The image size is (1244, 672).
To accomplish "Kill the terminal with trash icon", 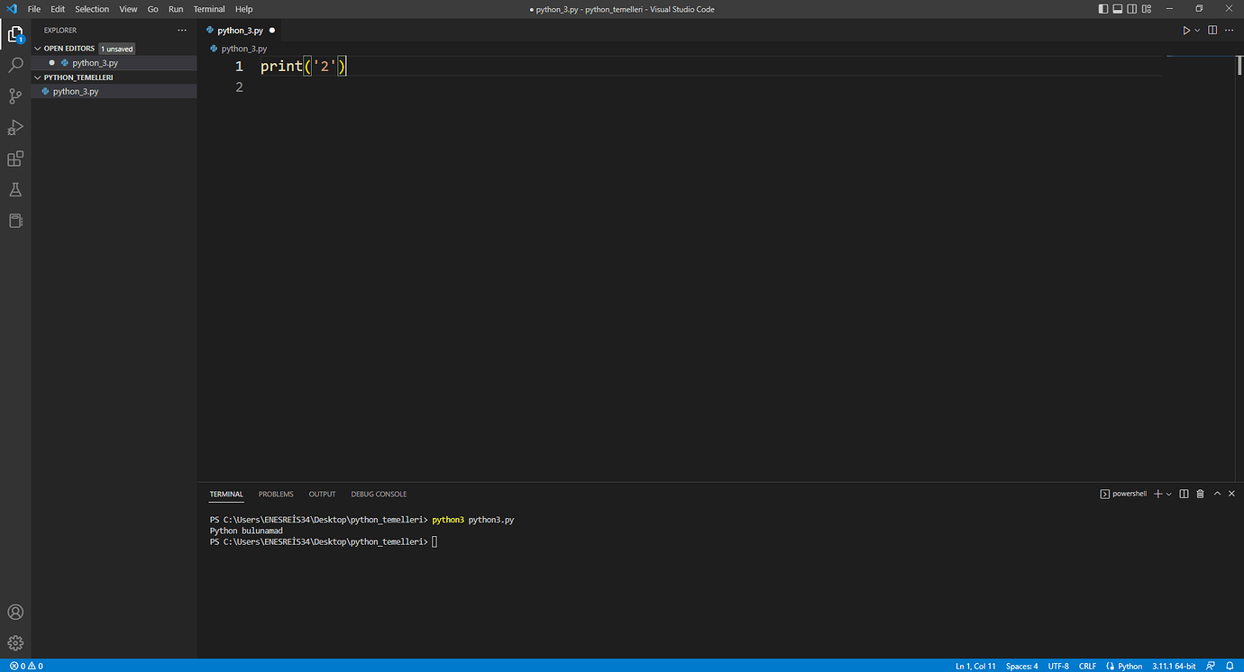I will pos(1199,494).
